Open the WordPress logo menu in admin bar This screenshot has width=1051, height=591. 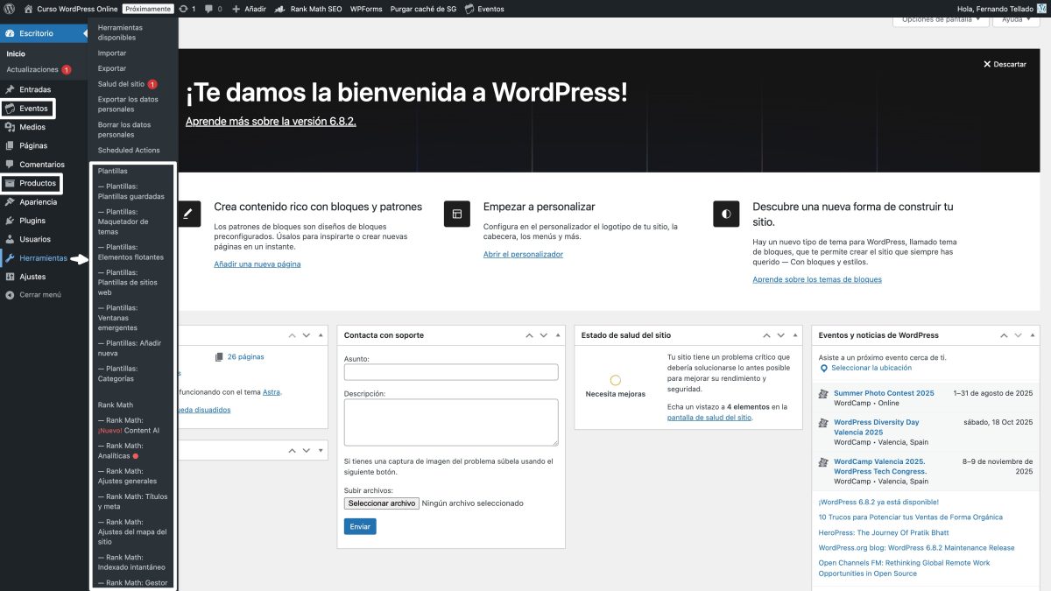coord(9,9)
